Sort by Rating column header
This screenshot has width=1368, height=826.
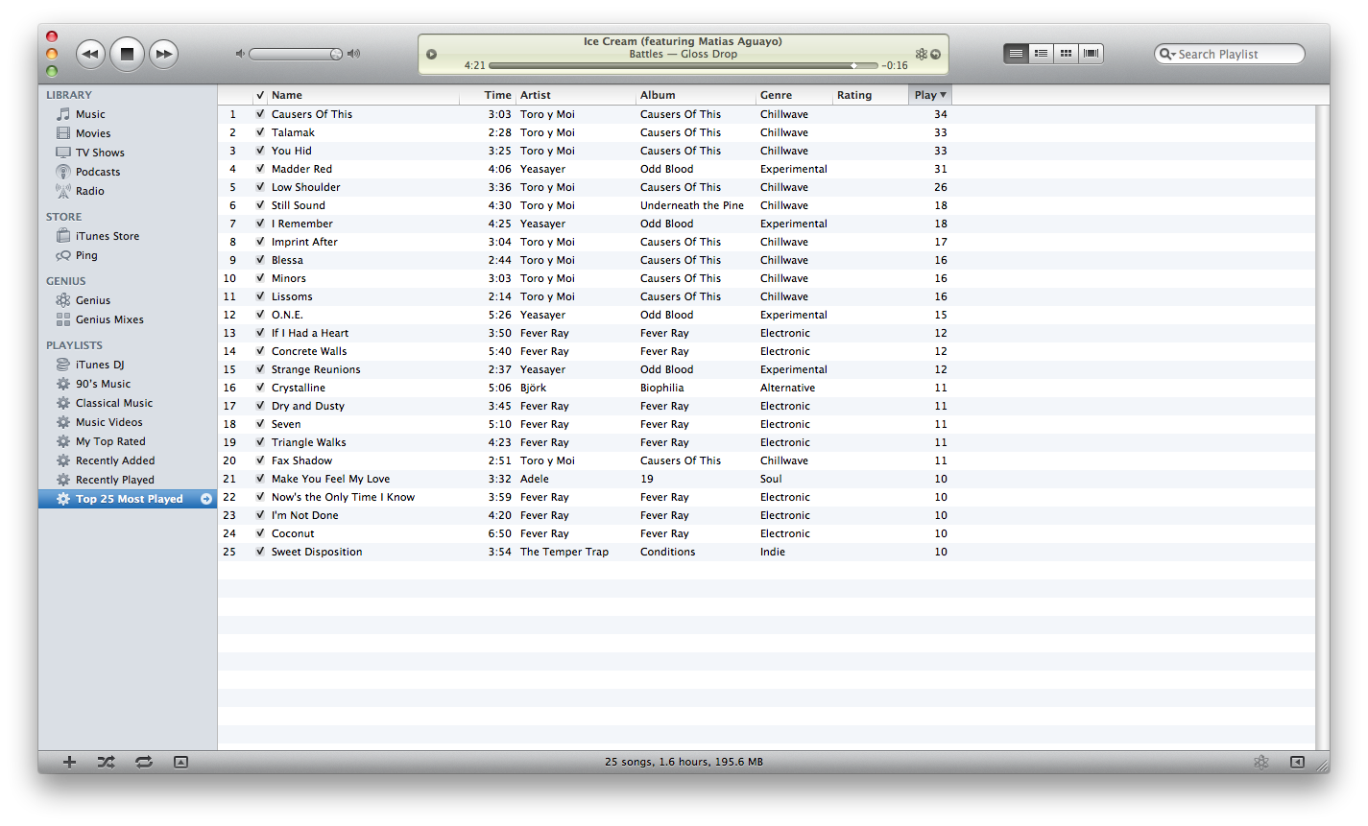(x=870, y=95)
